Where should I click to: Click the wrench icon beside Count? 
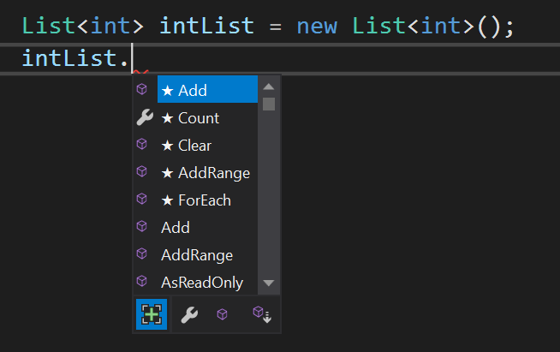coord(145,117)
